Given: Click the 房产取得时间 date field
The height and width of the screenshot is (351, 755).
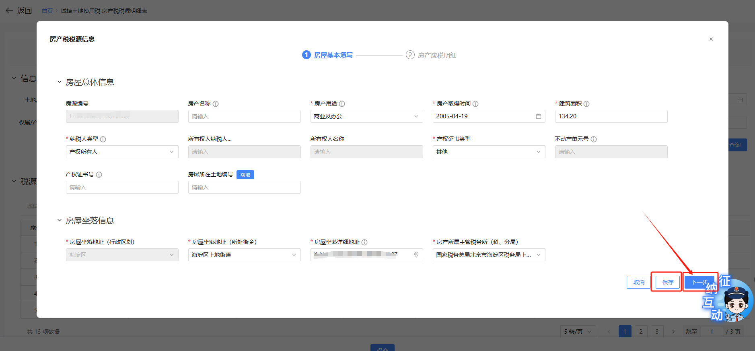Looking at the screenshot, I should tap(489, 116).
